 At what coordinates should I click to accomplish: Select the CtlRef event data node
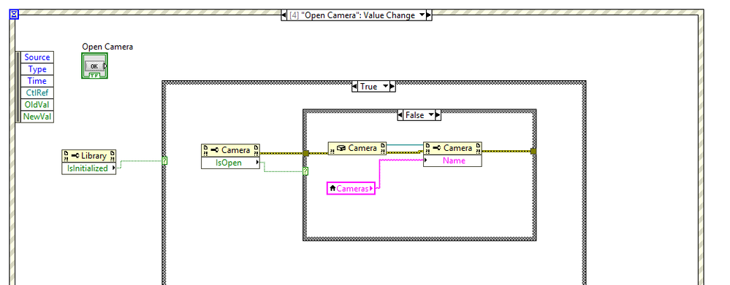click(x=38, y=93)
